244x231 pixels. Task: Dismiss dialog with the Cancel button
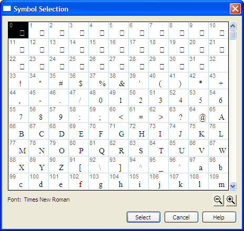181,217
